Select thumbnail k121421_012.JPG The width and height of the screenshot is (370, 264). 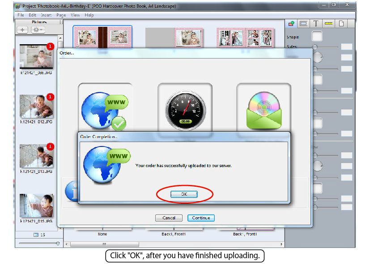point(36,106)
